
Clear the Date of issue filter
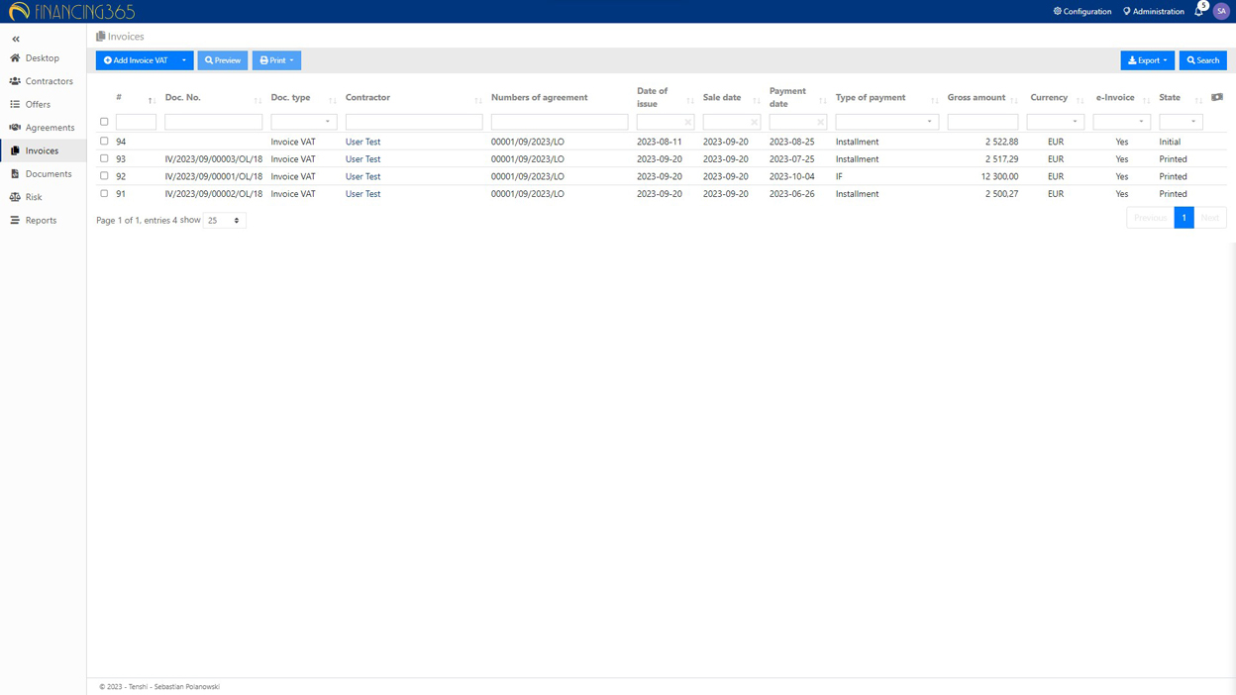[688, 123]
